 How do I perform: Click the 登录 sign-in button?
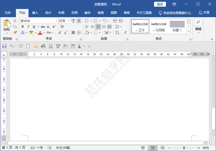point(160,4)
